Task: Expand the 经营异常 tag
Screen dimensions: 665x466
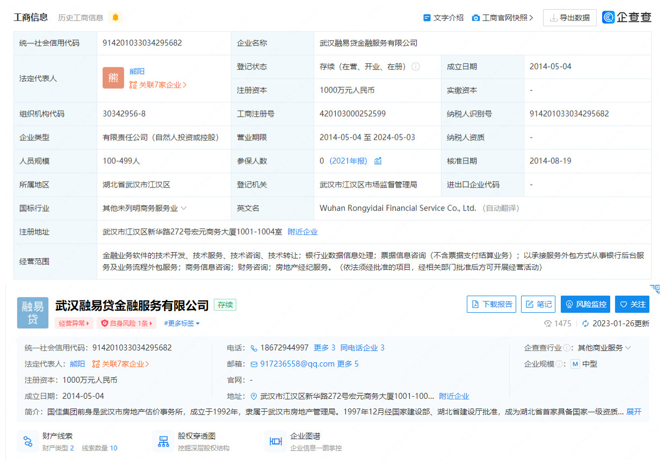Action: (74, 323)
